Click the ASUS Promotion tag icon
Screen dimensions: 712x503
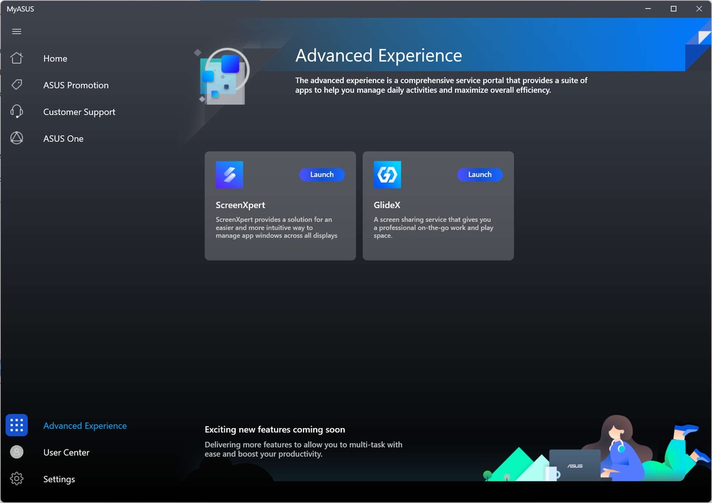point(17,85)
